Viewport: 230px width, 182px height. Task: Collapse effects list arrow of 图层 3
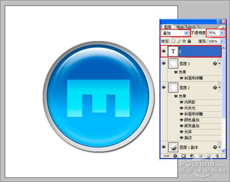pyautogui.click(x=219, y=63)
